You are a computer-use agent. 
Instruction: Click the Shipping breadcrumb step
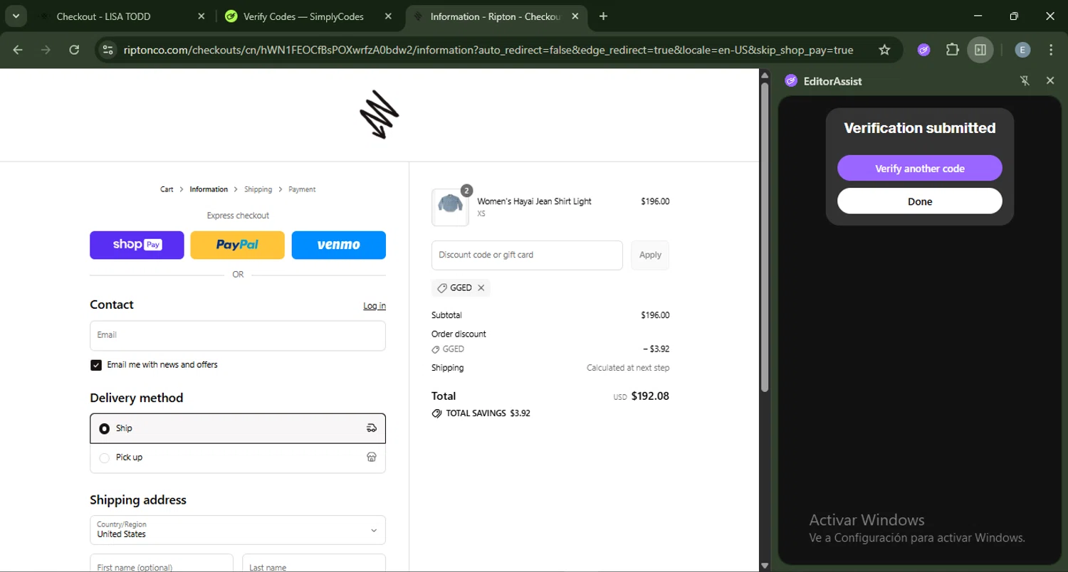pyautogui.click(x=258, y=189)
